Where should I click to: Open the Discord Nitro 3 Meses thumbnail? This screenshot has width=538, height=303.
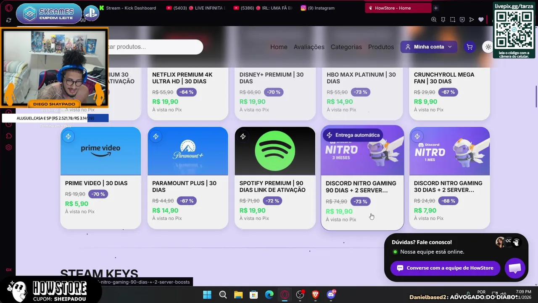362,150
